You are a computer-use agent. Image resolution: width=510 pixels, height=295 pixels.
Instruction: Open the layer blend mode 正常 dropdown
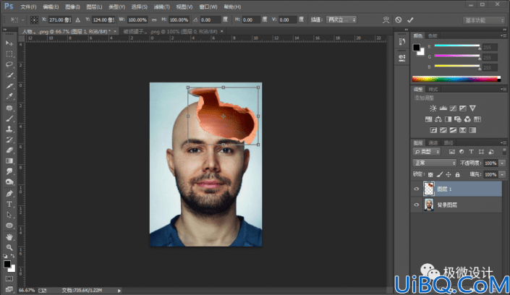pyautogui.click(x=434, y=163)
